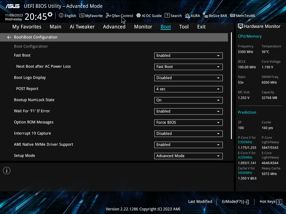The height and width of the screenshot is (214, 286).
Task: Click the Hardware Monitor display icon
Action: coord(240,26)
